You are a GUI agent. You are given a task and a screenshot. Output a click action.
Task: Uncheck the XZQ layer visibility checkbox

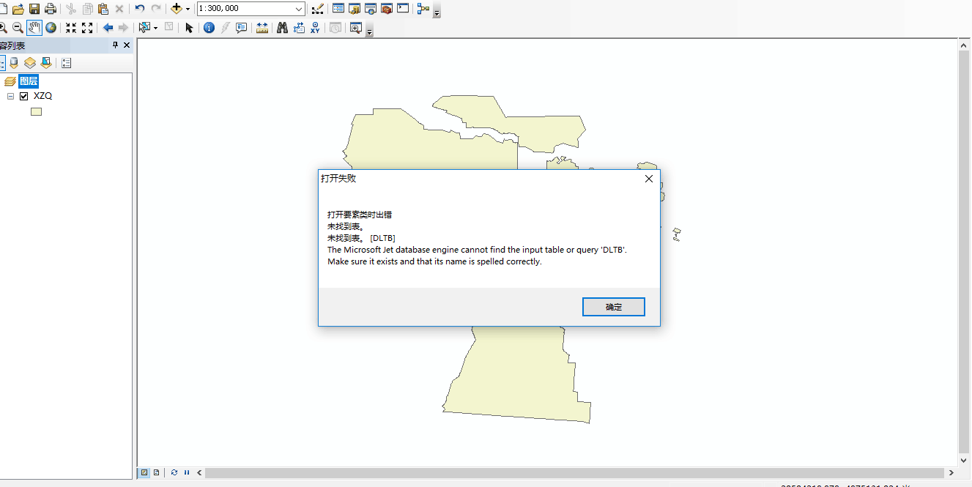point(24,96)
